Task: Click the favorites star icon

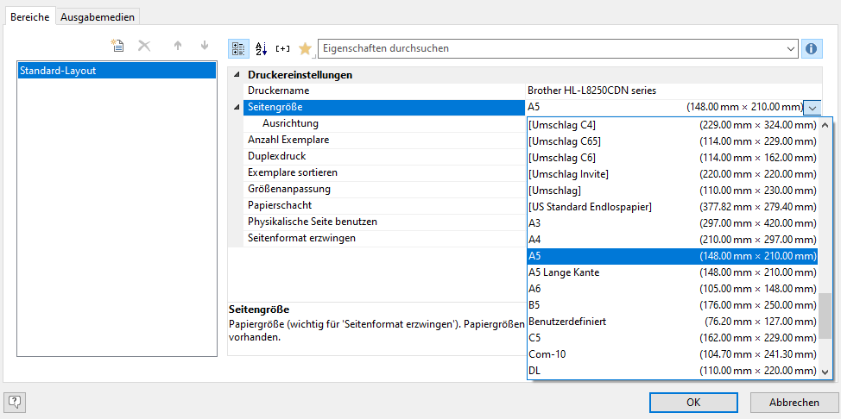Action: click(305, 48)
